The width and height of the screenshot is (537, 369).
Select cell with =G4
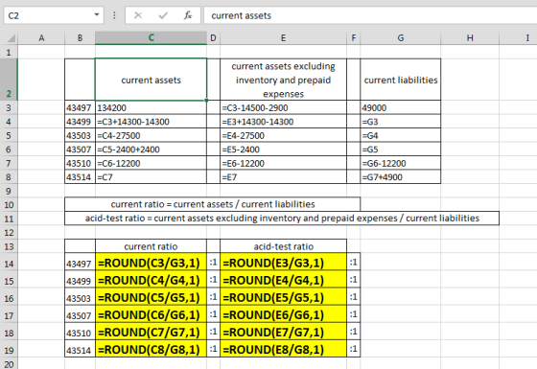point(401,135)
